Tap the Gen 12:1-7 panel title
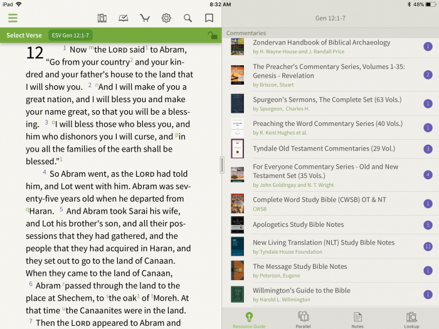This screenshot has height=329, width=439. [330, 18]
